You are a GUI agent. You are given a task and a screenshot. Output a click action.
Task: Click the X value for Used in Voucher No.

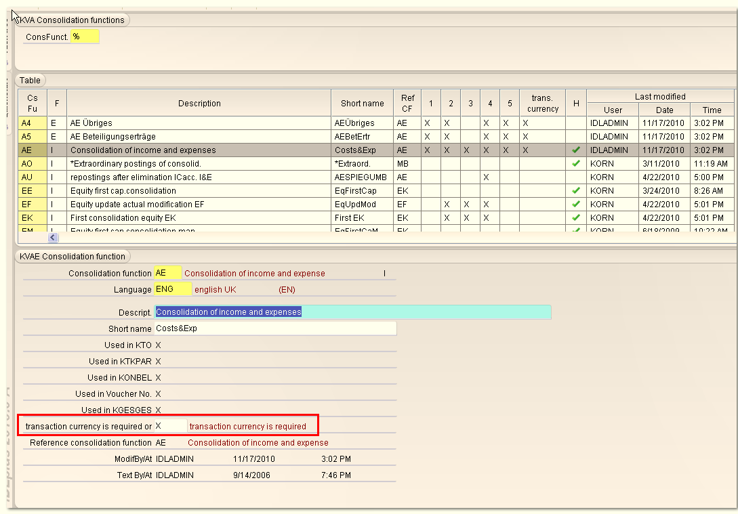click(158, 394)
